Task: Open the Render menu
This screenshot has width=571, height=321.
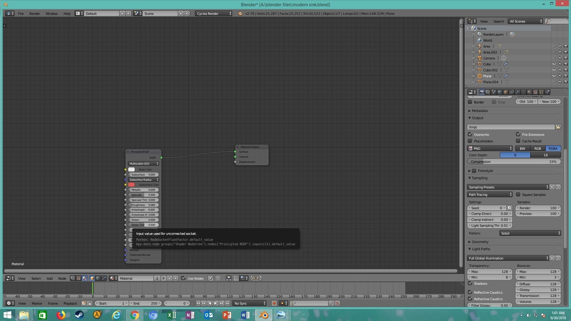Action: pos(34,14)
